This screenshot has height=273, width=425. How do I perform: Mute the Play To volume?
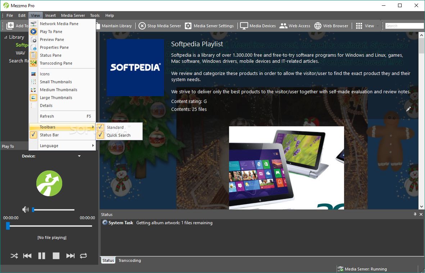[x=25, y=209]
